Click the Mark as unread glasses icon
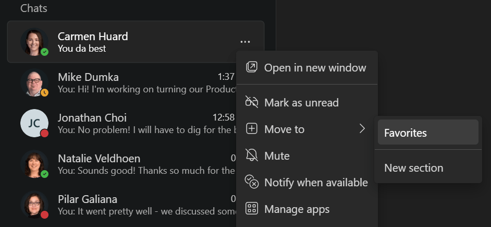 252,102
